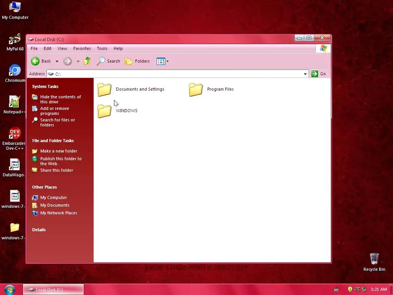Click the green Go button
The image size is (393, 295).
point(319,74)
